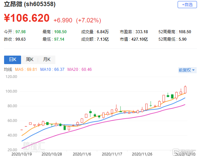Click the 40.00 y-axis label
This screenshot has width=198, height=158.
pos(12,135)
